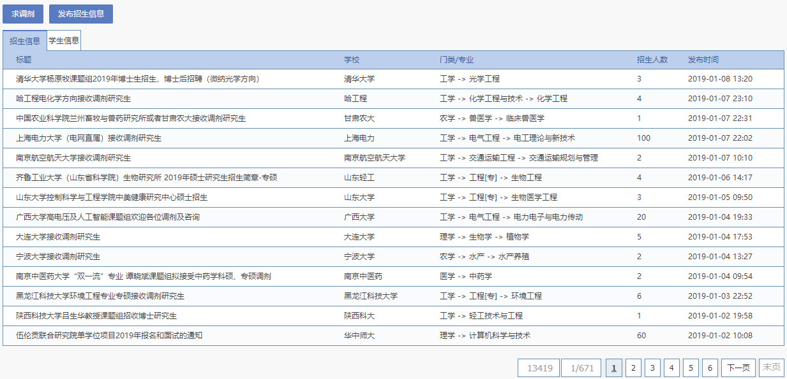Screen dimensions: 787x379
Task: Select the 黑龙江科技大学 school cell
Action: (371, 296)
